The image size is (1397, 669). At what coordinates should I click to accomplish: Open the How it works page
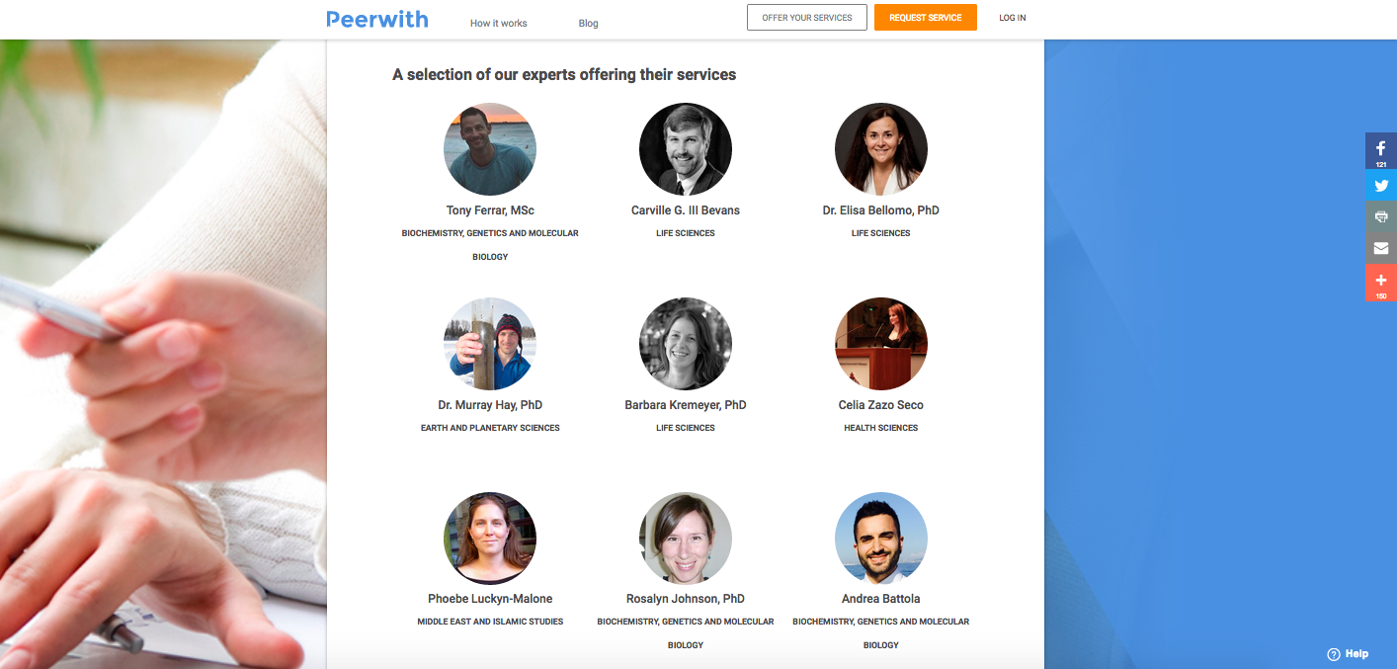click(498, 23)
